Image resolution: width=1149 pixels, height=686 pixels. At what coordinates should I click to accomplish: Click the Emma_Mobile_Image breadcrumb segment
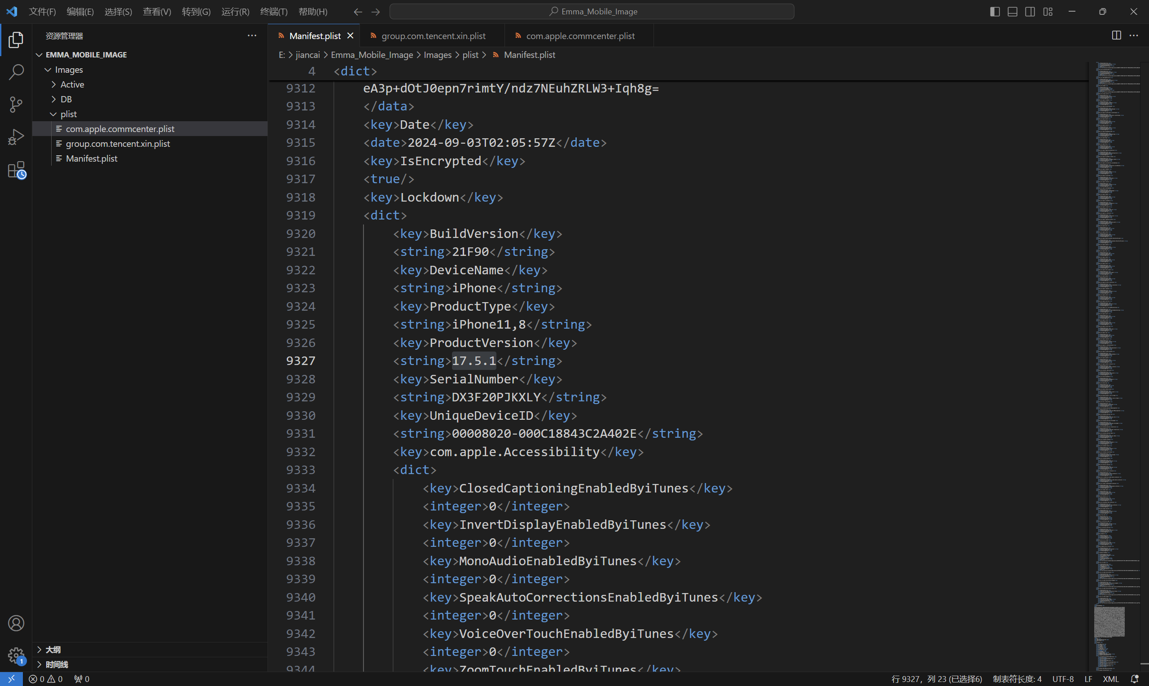click(372, 54)
